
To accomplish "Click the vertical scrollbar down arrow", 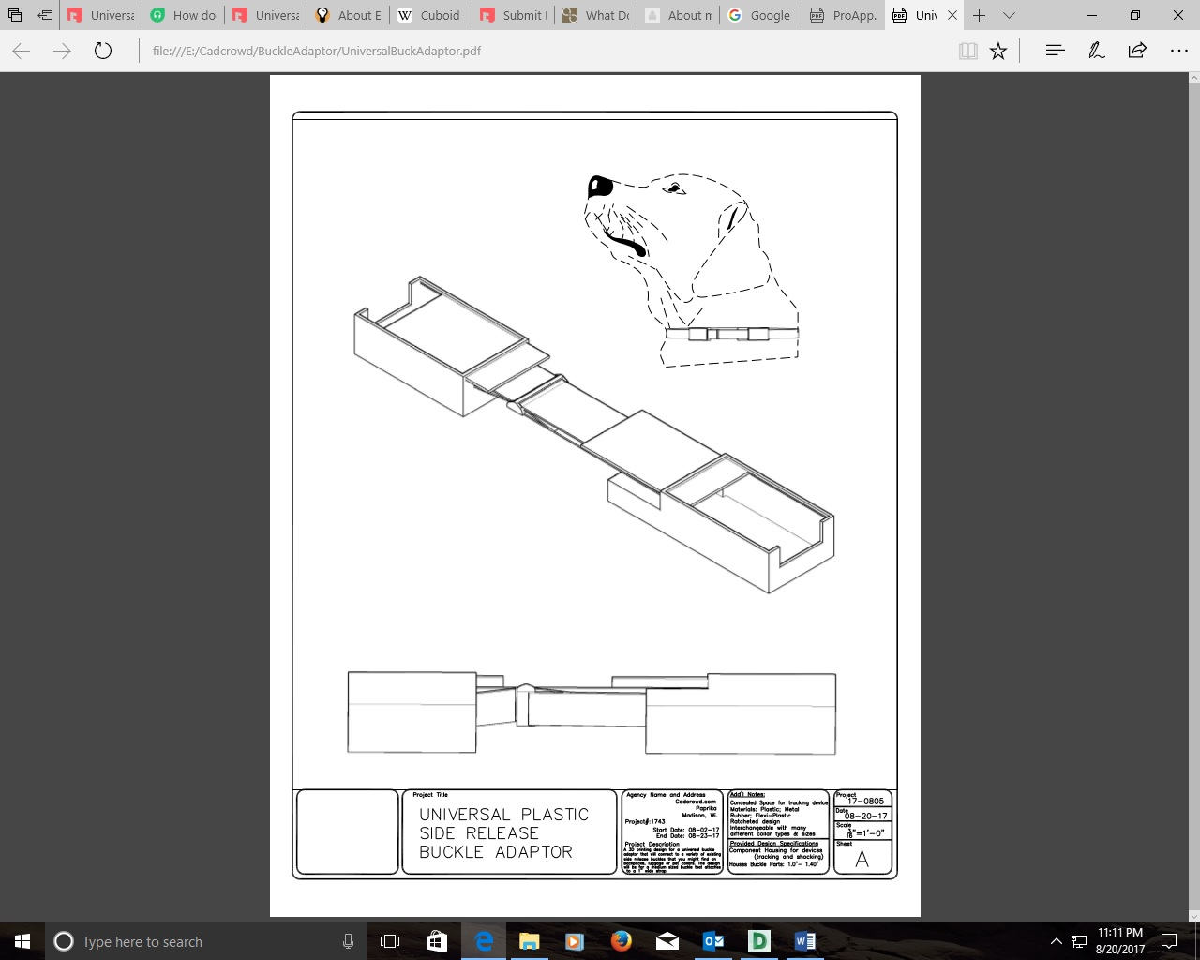I will click(x=1192, y=916).
